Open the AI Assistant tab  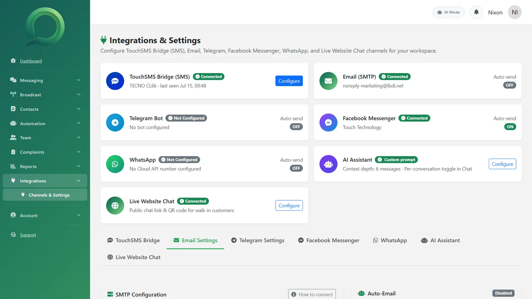pyautogui.click(x=440, y=240)
